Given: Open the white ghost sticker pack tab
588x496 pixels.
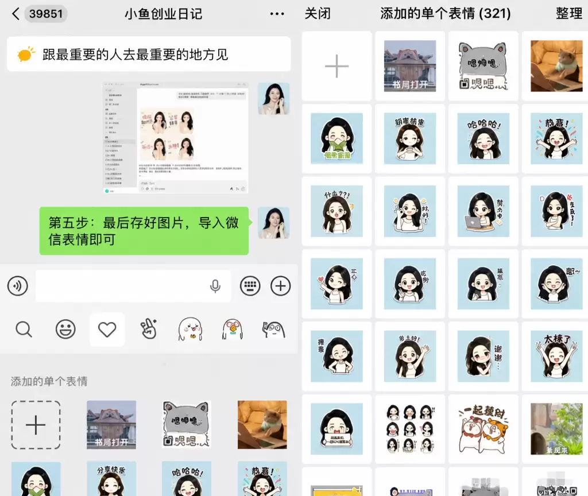Looking at the screenshot, I should coord(191,329).
